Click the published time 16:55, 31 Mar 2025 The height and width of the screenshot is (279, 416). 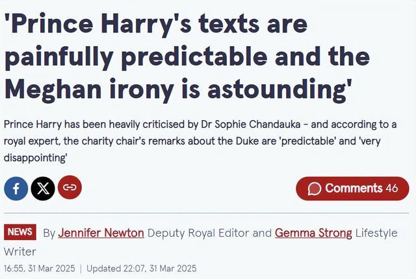[x=40, y=269]
